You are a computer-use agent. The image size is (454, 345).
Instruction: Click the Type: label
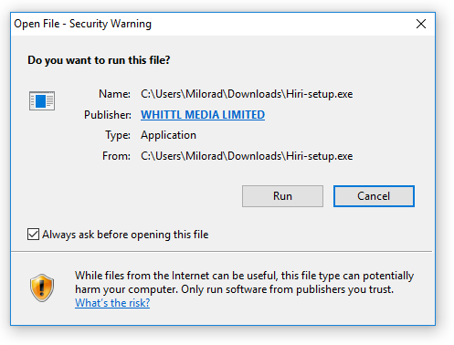(118, 135)
